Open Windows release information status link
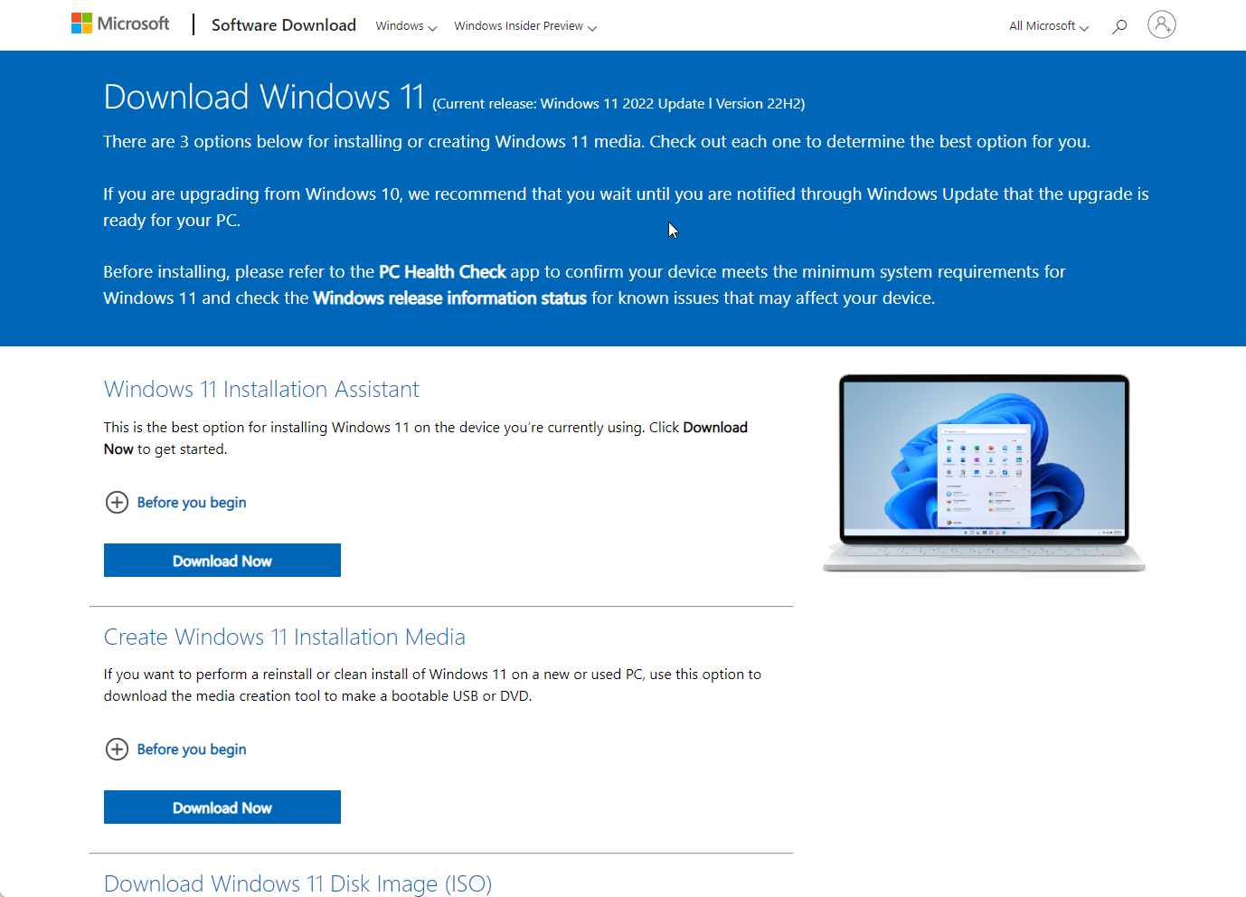This screenshot has width=1246, height=897. click(x=449, y=298)
